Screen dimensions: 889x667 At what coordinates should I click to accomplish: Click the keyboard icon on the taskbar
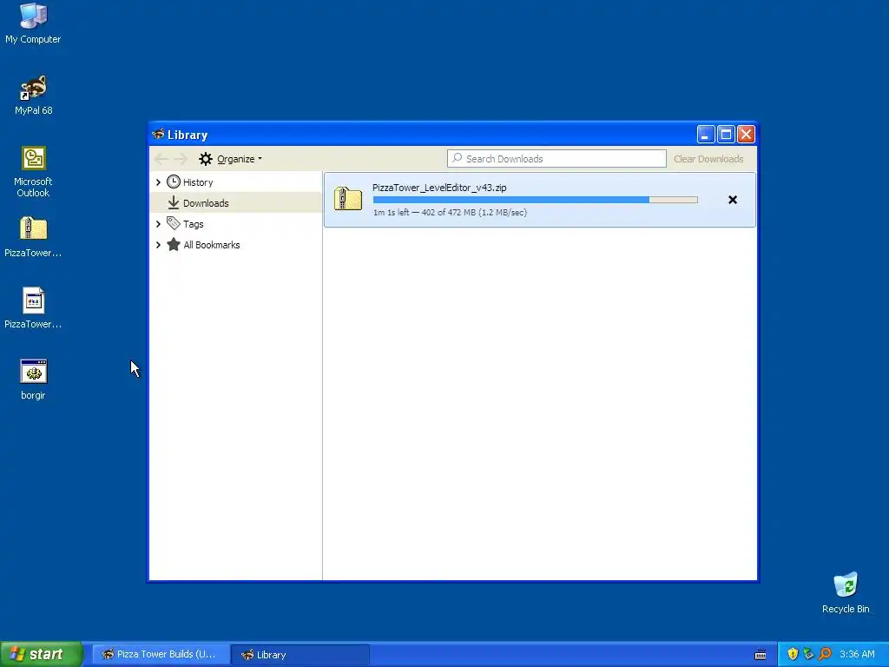point(761,655)
